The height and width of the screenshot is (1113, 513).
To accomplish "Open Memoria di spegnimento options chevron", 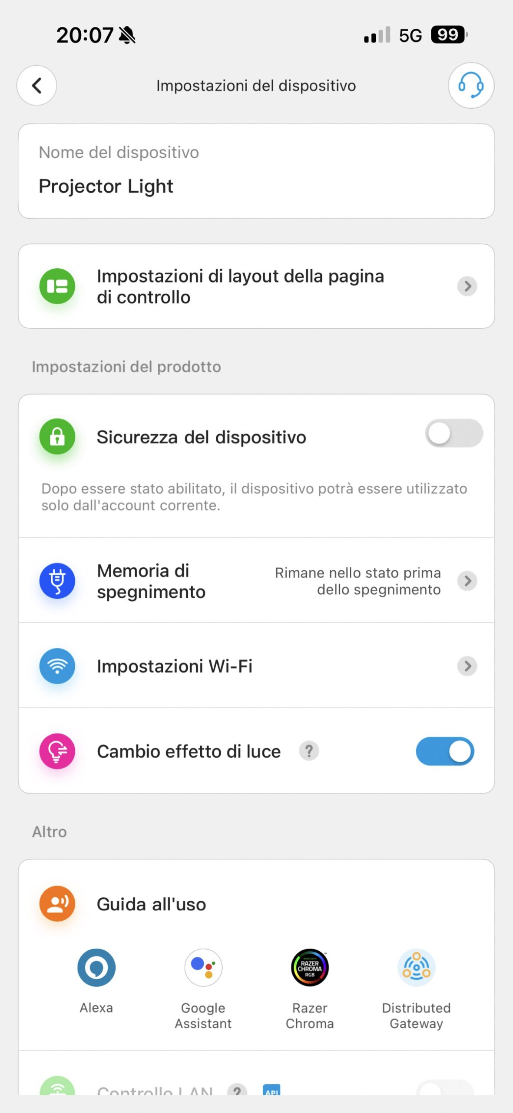I will [x=467, y=581].
